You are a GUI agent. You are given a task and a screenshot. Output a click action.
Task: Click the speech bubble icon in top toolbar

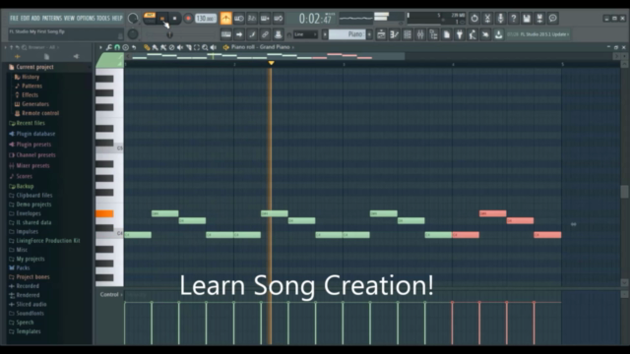point(552,18)
